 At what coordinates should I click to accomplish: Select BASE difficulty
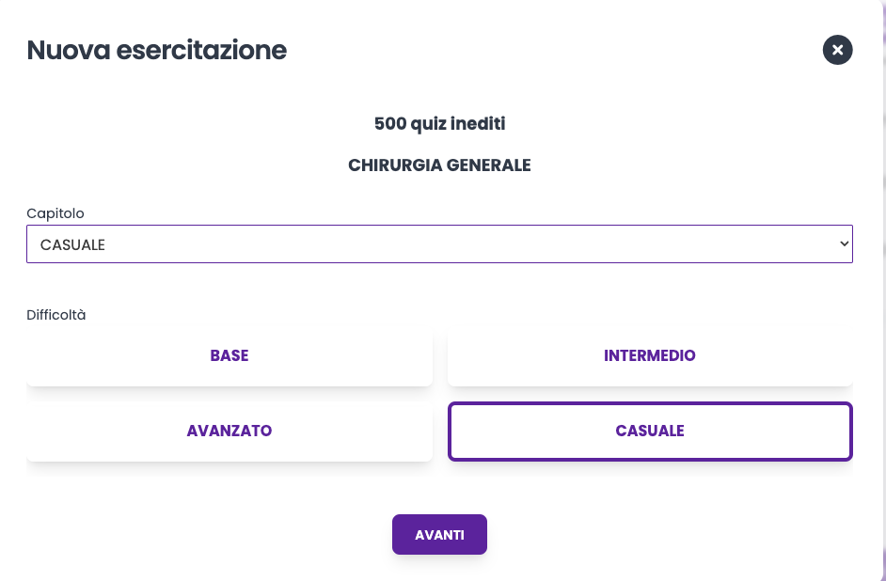[229, 356]
